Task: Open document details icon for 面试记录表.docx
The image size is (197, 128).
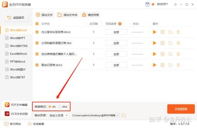Action: (x=162, y=65)
